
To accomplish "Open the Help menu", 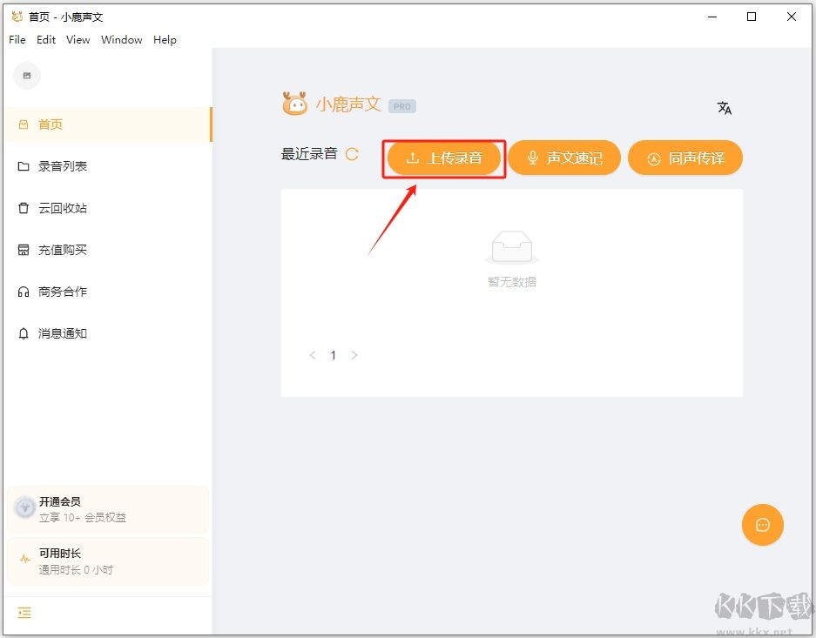I will point(165,39).
